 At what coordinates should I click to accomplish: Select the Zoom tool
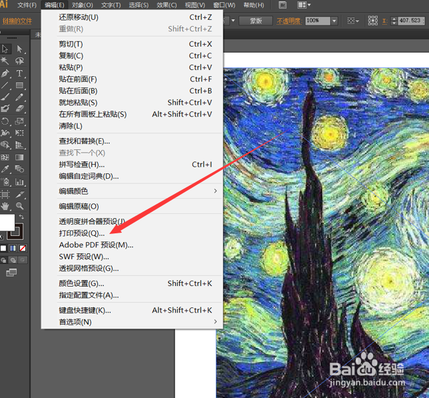(19, 206)
